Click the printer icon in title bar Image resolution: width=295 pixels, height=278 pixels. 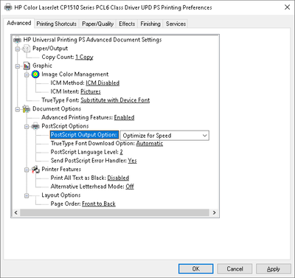coord(8,7)
